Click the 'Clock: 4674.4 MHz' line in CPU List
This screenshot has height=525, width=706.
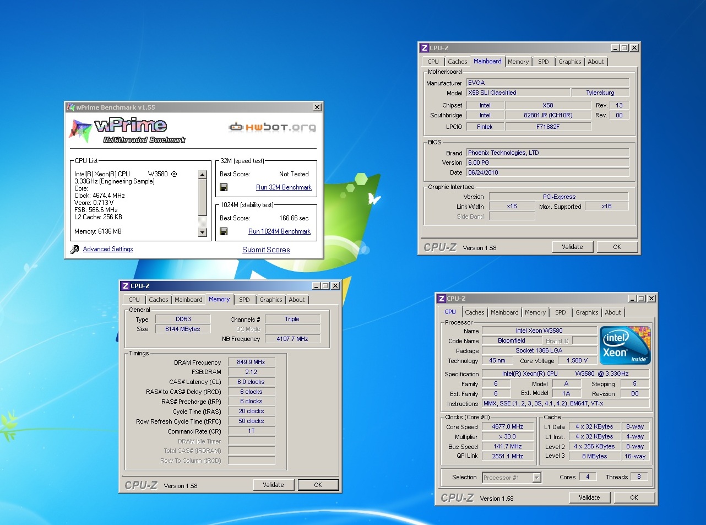100,196
